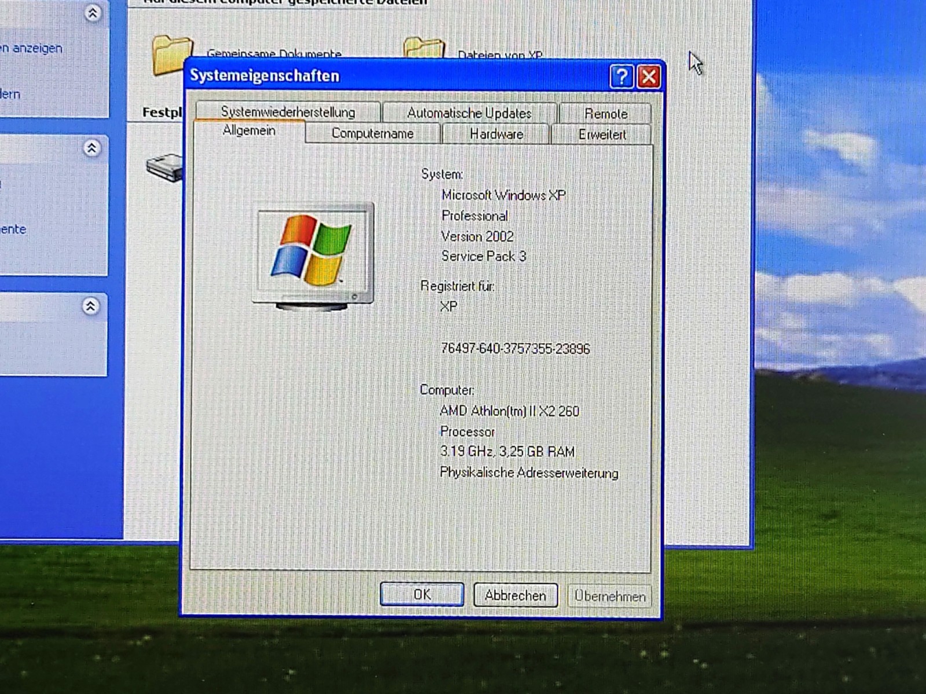
Task: Select the Dateien von XP folder icon
Action: pyautogui.click(x=424, y=48)
